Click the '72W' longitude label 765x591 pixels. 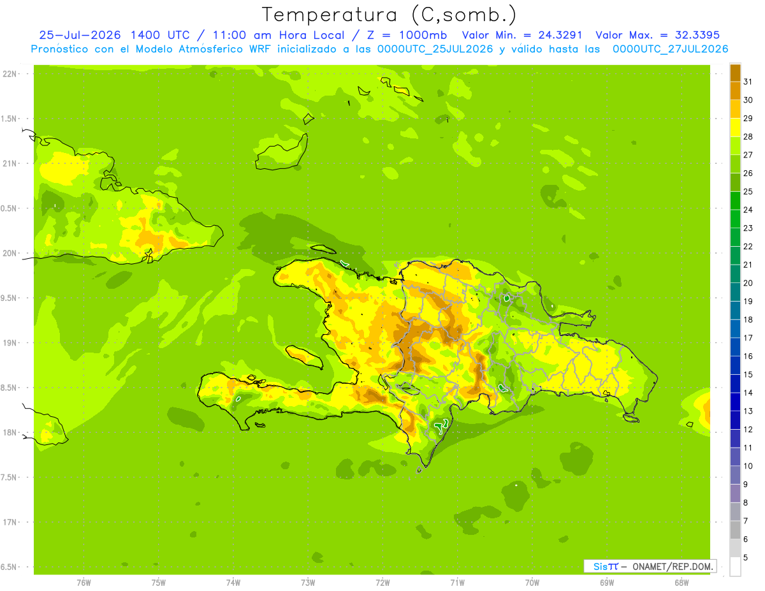pyautogui.click(x=382, y=583)
